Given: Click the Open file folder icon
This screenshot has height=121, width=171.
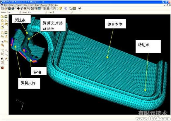Looking at the screenshot, I should (6, 8).
